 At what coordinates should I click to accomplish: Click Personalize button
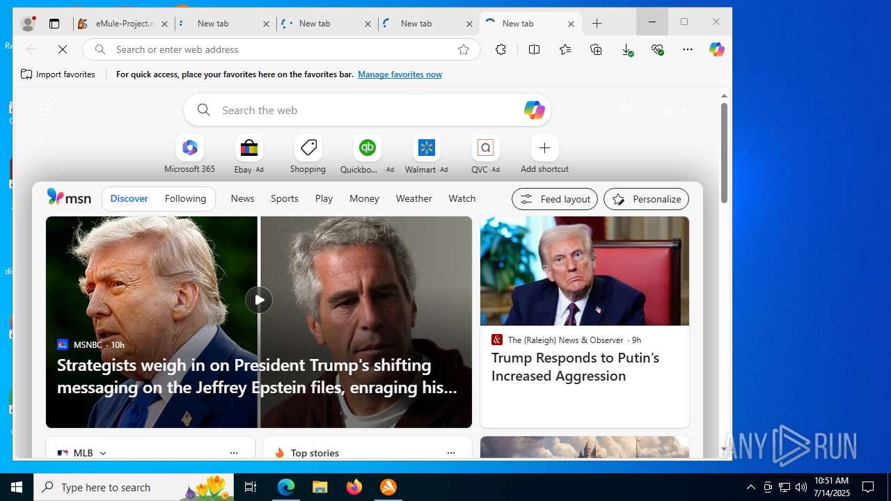tap(646, 199)
